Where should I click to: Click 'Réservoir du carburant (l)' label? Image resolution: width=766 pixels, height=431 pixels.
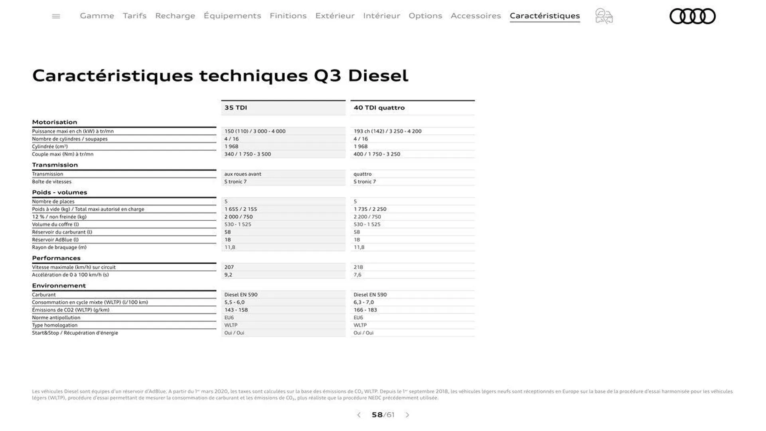point(62,232)
